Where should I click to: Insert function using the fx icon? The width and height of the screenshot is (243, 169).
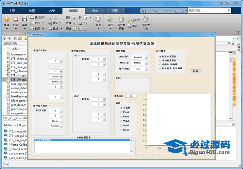tap(80, 17)
